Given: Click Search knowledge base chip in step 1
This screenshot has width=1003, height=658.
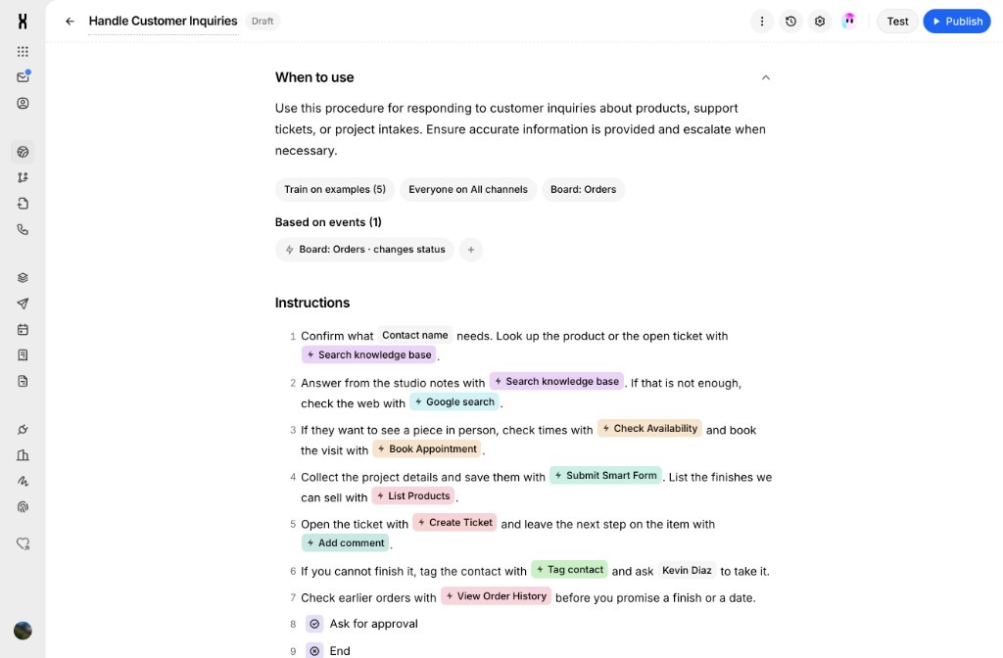Looking at the screenshot, I should coord(369,354).
